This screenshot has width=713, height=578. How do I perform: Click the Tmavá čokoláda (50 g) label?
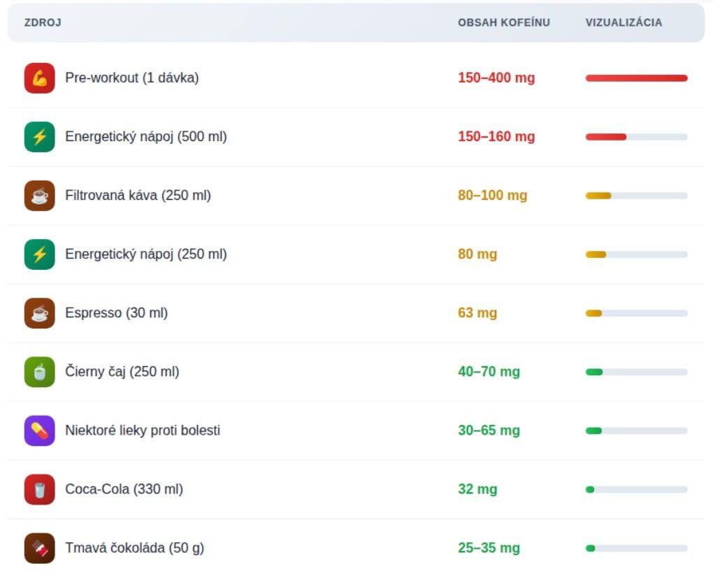[135, 548]
